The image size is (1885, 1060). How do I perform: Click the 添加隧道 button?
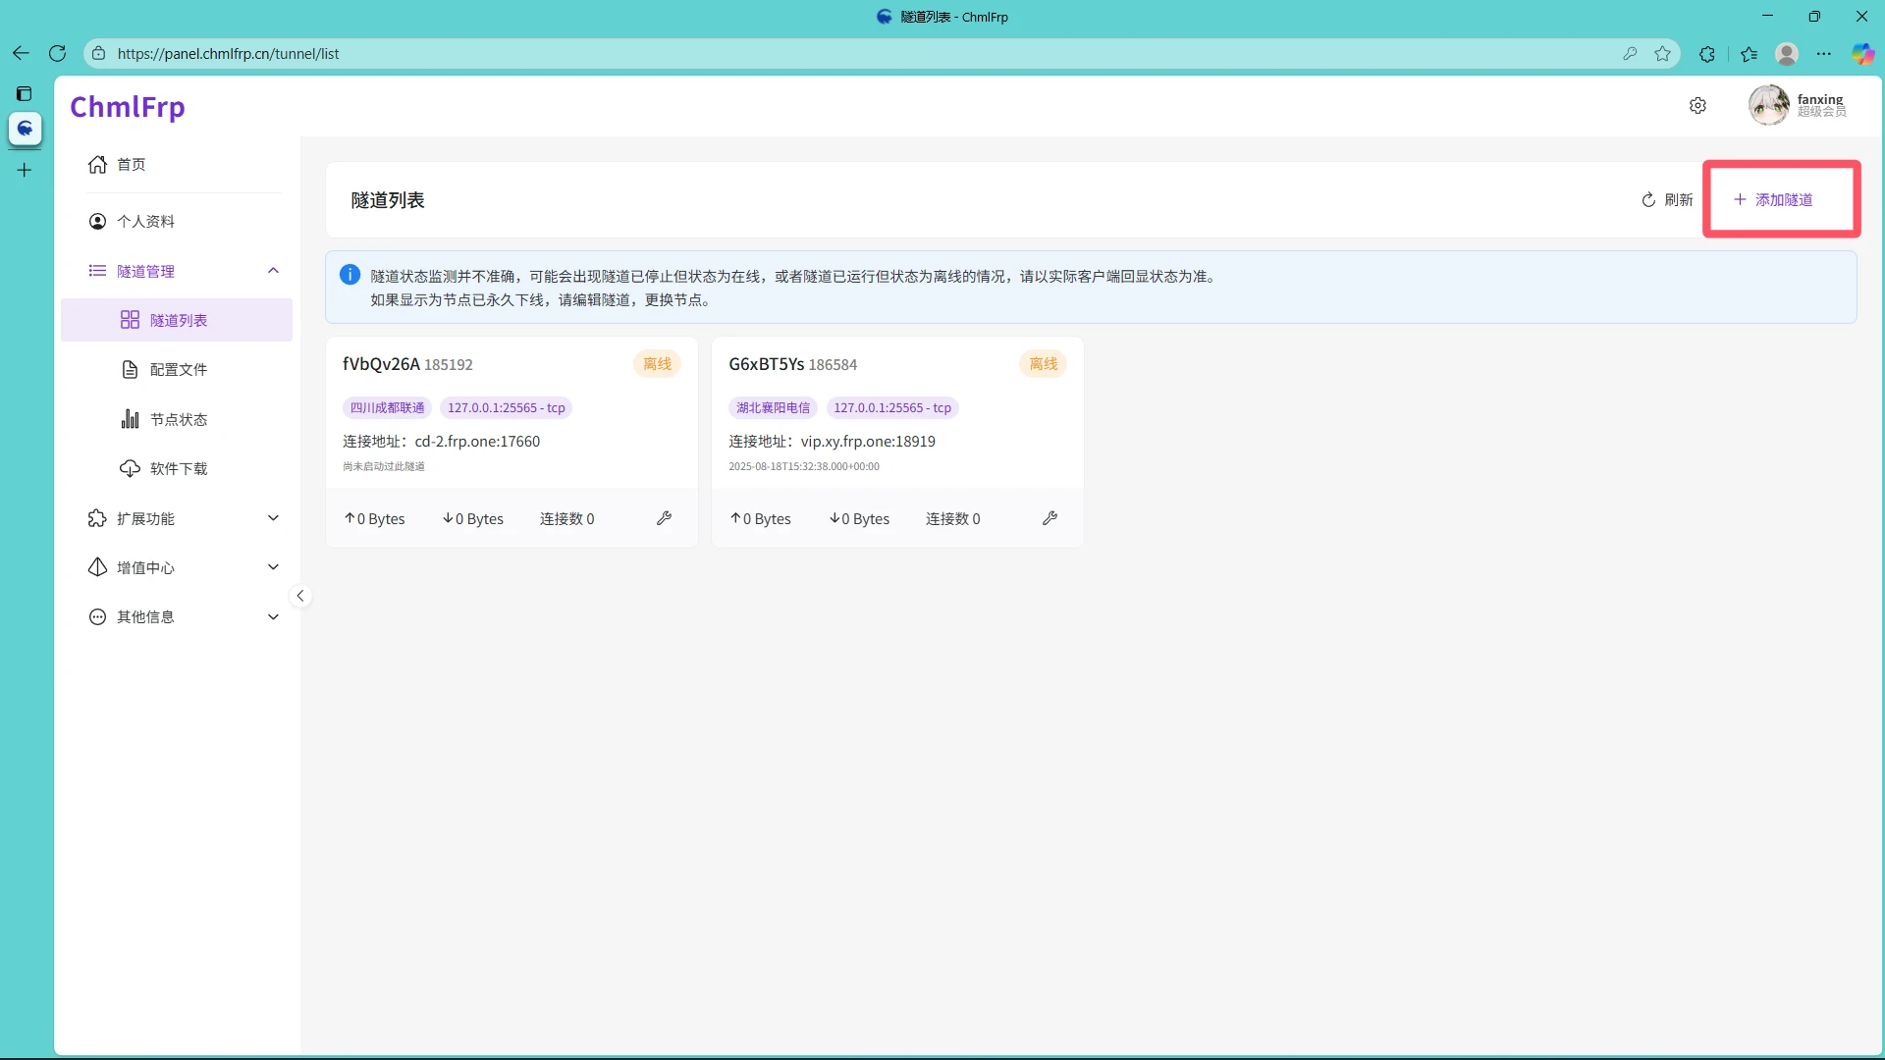(x=1780, y=198)
